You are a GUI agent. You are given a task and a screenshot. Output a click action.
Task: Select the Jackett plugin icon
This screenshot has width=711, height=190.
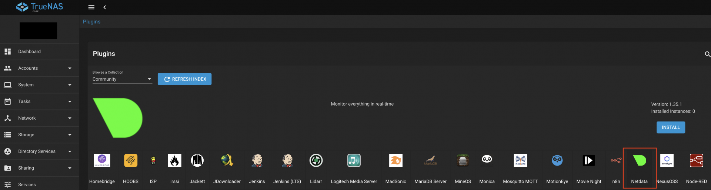[x=197, y=160]
